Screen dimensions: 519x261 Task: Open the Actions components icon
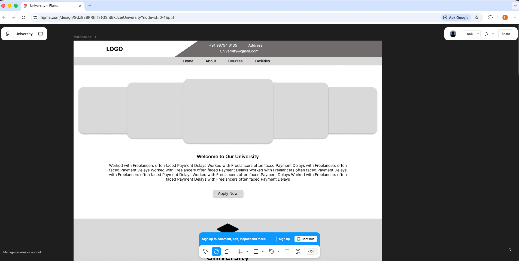[298, 251]
